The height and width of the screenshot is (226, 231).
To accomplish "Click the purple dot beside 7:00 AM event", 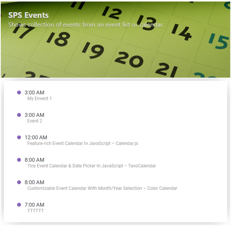I will coord(19,205).
